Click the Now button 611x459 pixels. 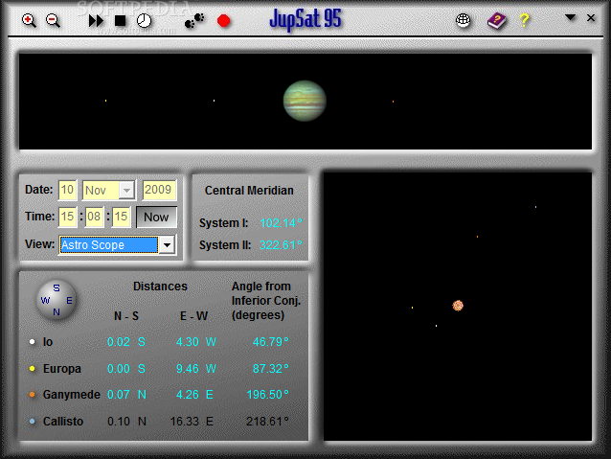coord(156,217)
